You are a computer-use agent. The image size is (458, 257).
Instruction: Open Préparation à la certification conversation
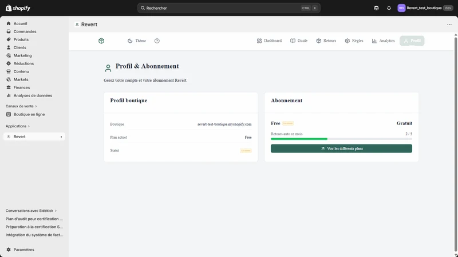pos(34,227)
